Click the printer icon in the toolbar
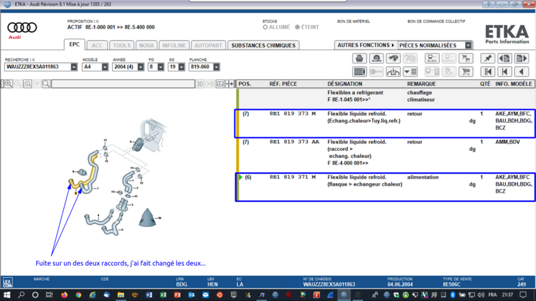Viewport: 536px width, 301px height. pos(359,58)
